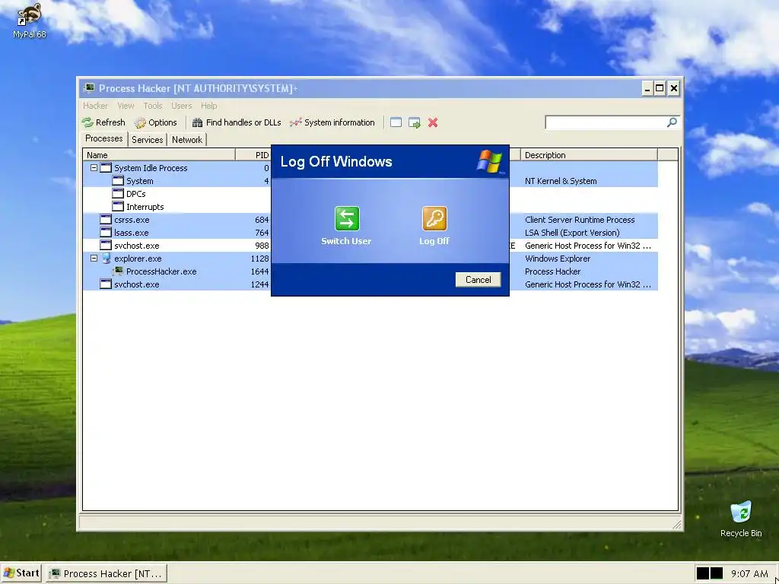Click the csrss.exe window icon
Screen dimensions: 779x584
pos(106,220)
